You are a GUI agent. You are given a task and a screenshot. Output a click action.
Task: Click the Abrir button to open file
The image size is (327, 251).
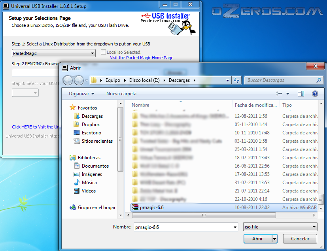tap(258, 239)
